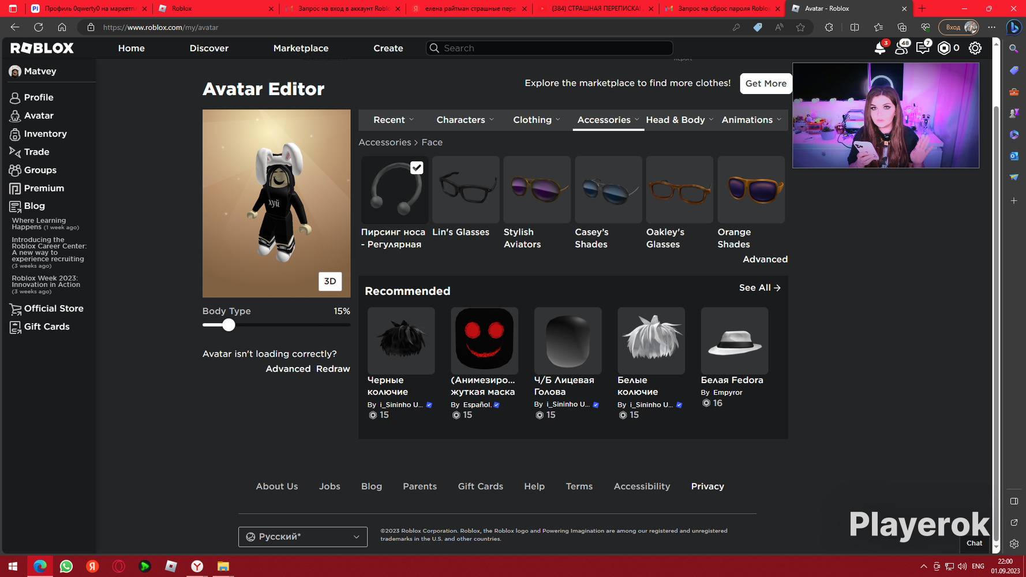Open the Official Store sidebar item
1026x577 pixels.
pos(47,309)
